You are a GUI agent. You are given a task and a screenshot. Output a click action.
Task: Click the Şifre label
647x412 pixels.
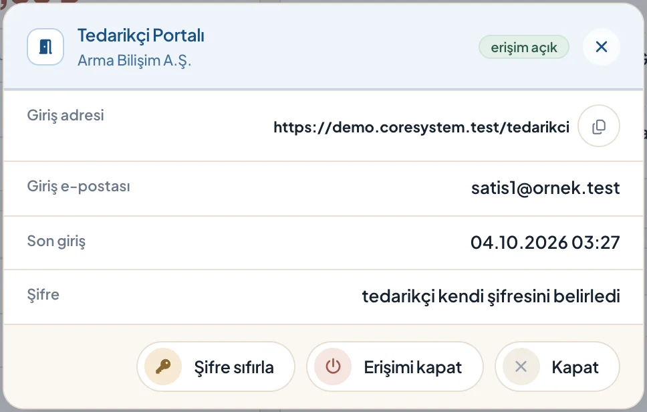click(43, 295)
